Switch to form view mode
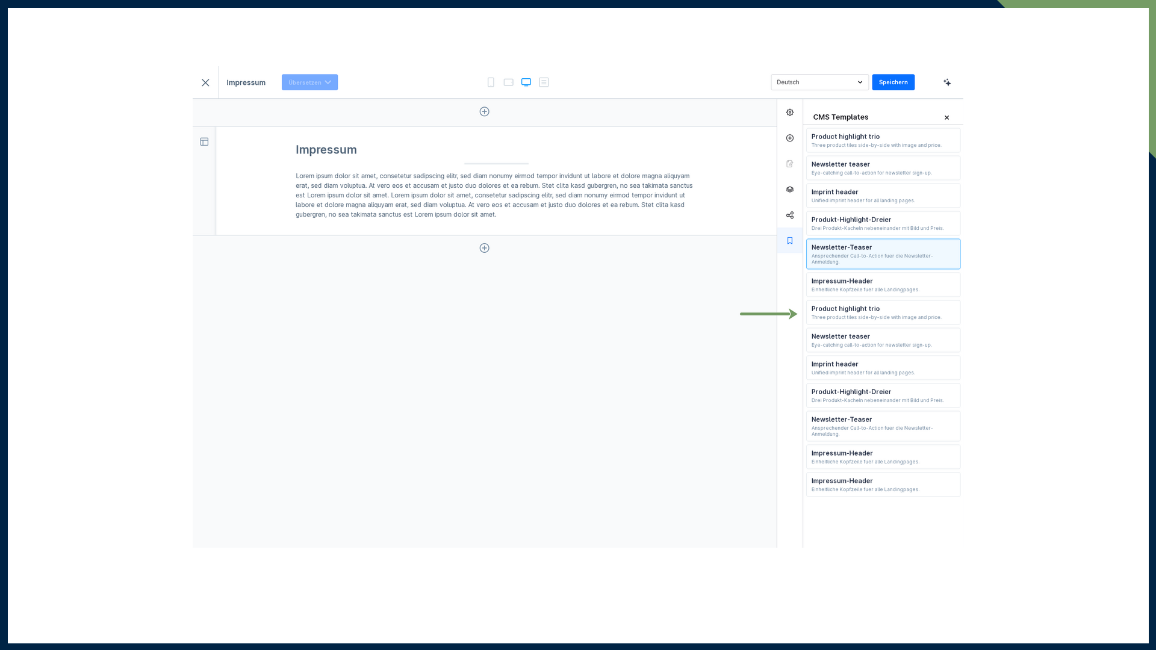The height and width of the screenshot is (650, 1156). pyautogui.click(x=544, y=82)
